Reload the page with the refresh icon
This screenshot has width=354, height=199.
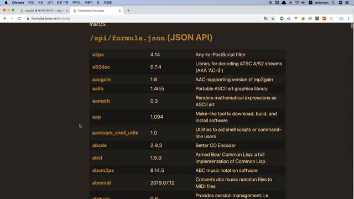click(x=19, y=18)
